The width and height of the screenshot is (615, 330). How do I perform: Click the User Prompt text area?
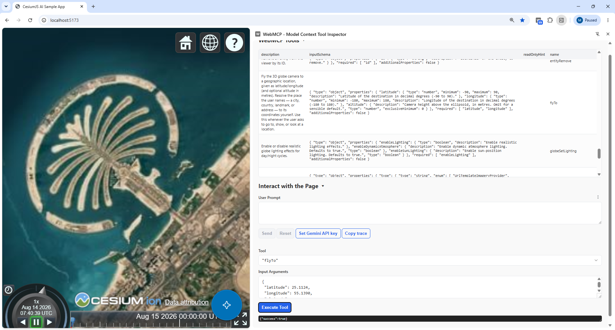point(430,213)
